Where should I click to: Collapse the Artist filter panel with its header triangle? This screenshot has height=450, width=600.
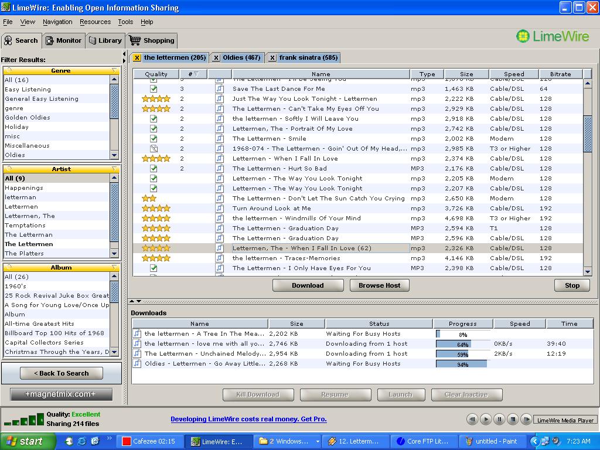(x=114, y=169)
